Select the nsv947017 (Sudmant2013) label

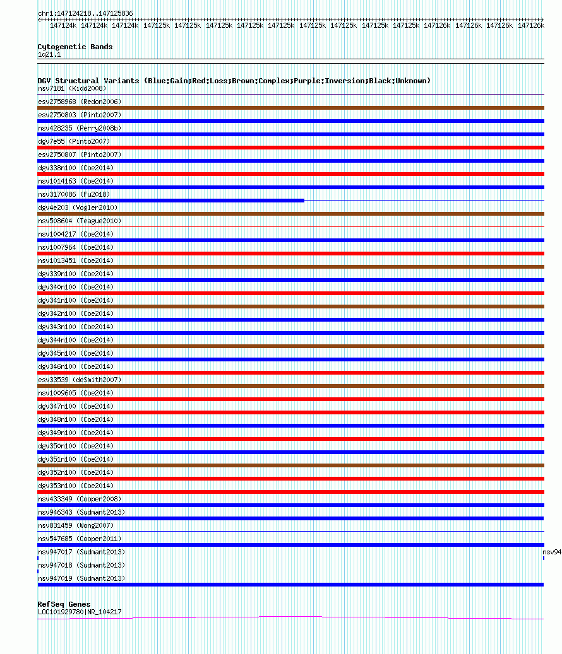pos(81,552)
